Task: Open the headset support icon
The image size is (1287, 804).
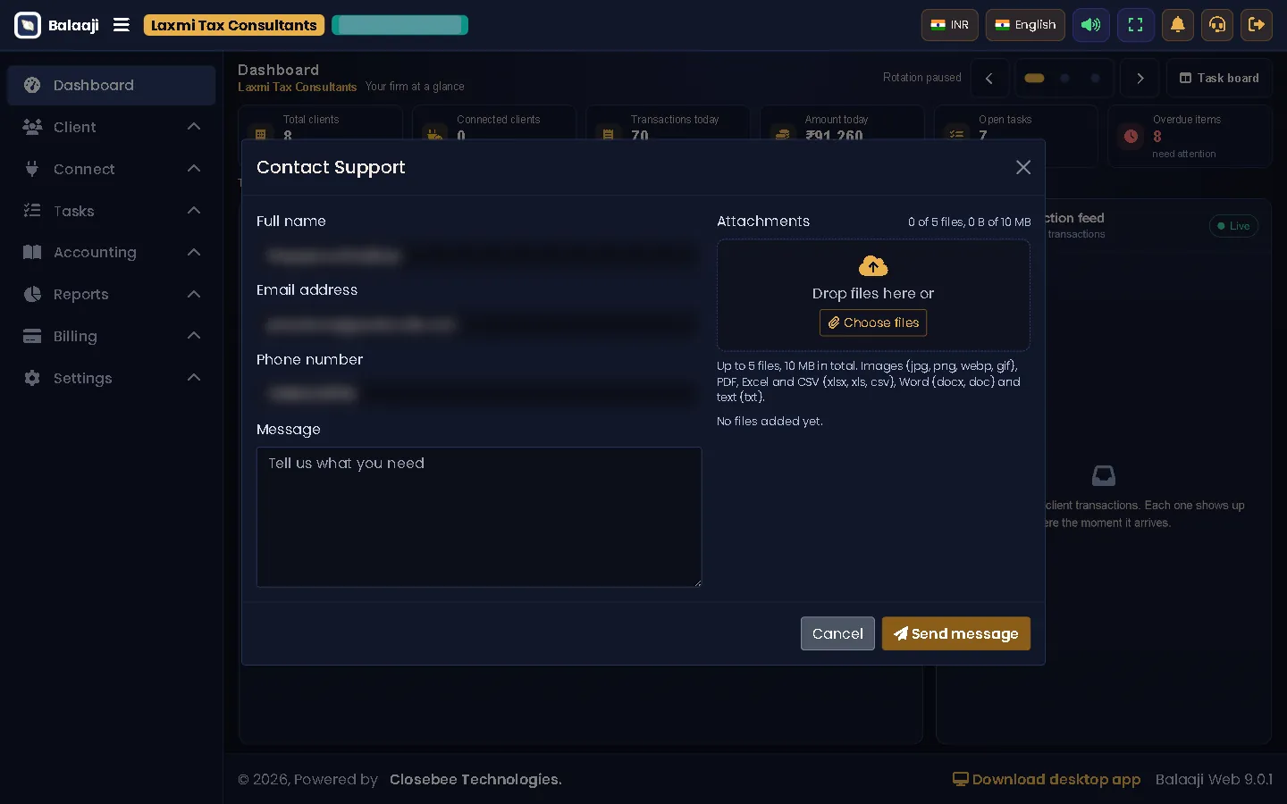Action: click(1217, 25)
